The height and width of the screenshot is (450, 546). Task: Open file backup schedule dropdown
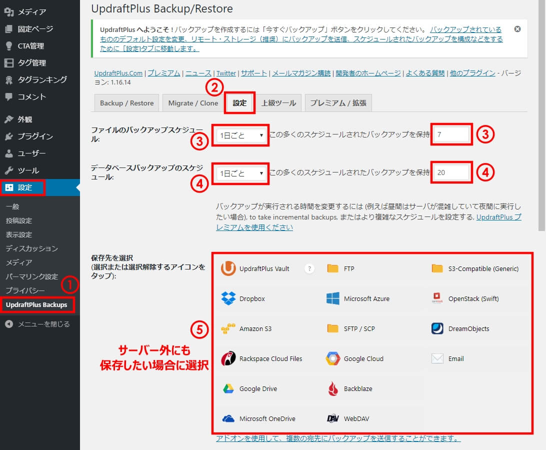(240, 135)
